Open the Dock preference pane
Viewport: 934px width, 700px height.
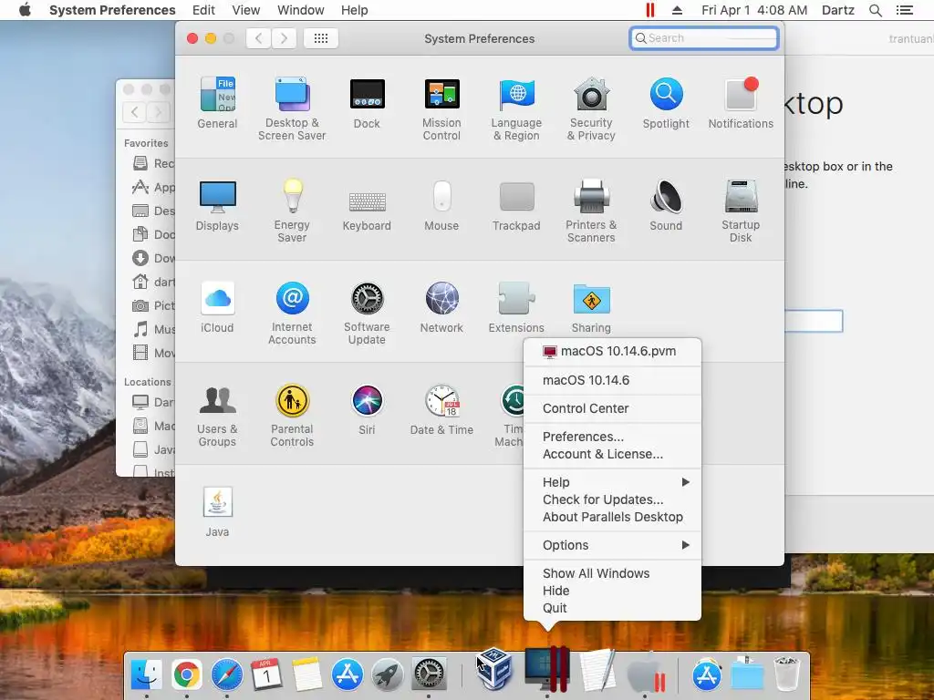[x=367, y=103]
